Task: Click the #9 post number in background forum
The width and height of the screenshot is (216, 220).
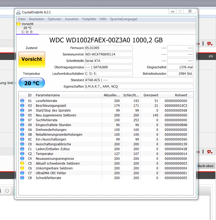Action: coord(211,56)
